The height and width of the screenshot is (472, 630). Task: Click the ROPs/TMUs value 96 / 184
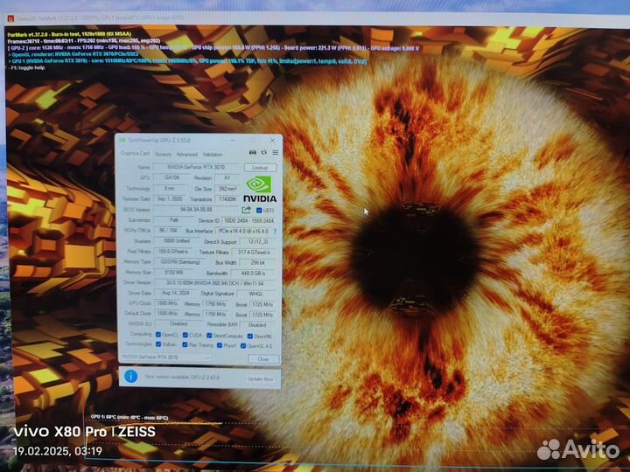point(167,231)
